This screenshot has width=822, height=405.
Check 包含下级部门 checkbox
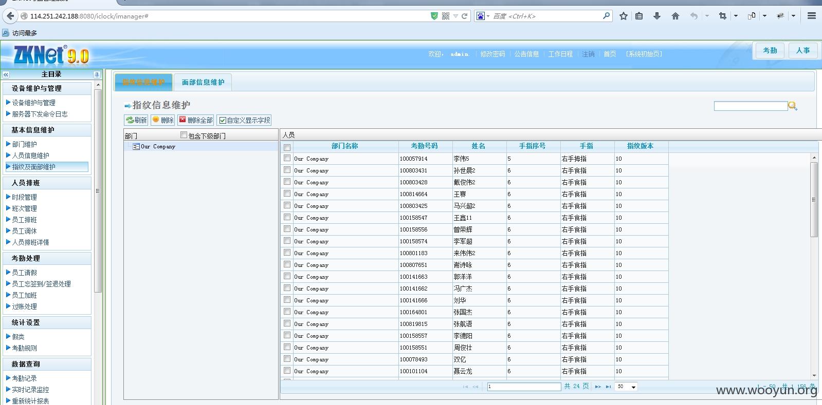click(x=184, y=135)
